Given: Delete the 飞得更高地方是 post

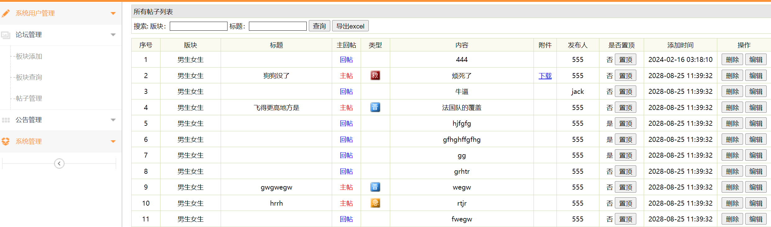Looking at the screenshot, I should tap(732, 107).
